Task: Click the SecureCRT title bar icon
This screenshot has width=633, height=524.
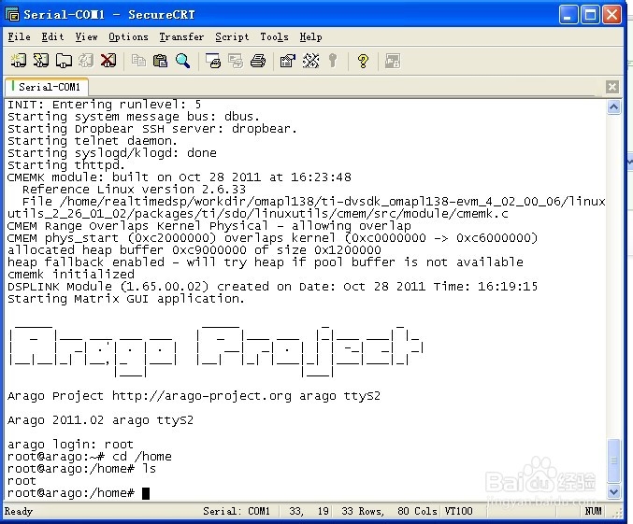Action: (12, 15)
